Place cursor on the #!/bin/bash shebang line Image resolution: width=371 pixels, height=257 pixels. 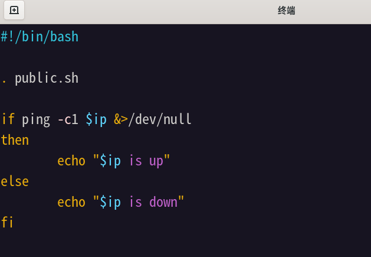40,37
